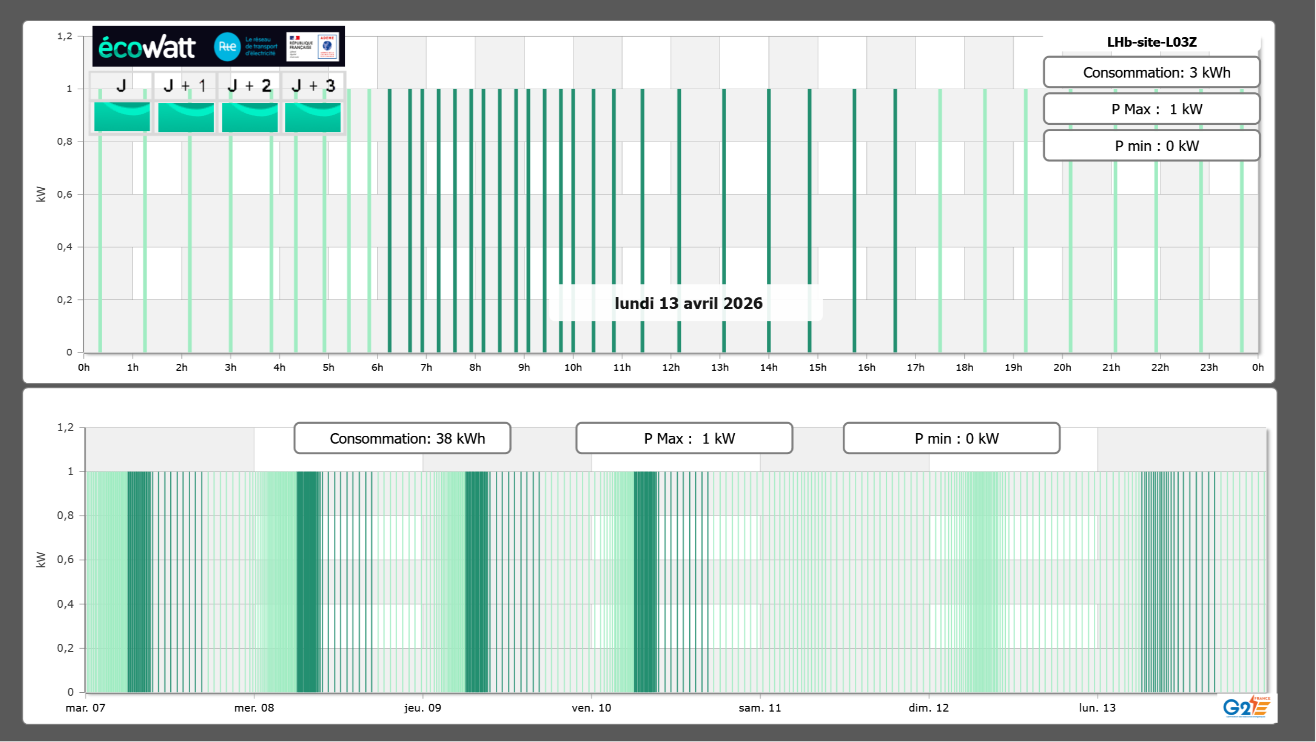Click weekly P min 0 kW box
Image resolution: width=1316 pixels, height=742 pixels.
951,438
